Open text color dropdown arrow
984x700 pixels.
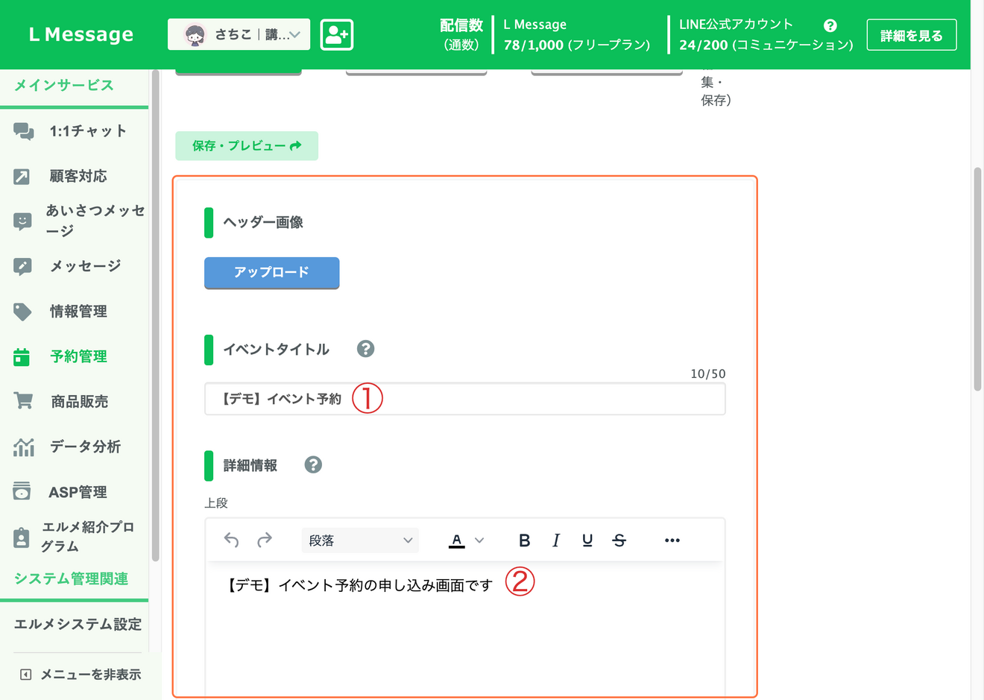coord(479,540)
